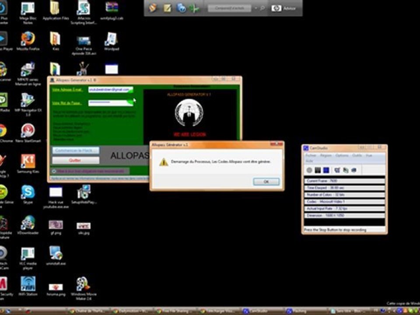
Task: Click the password field in Allopass Generator
Action: point(111,103)
